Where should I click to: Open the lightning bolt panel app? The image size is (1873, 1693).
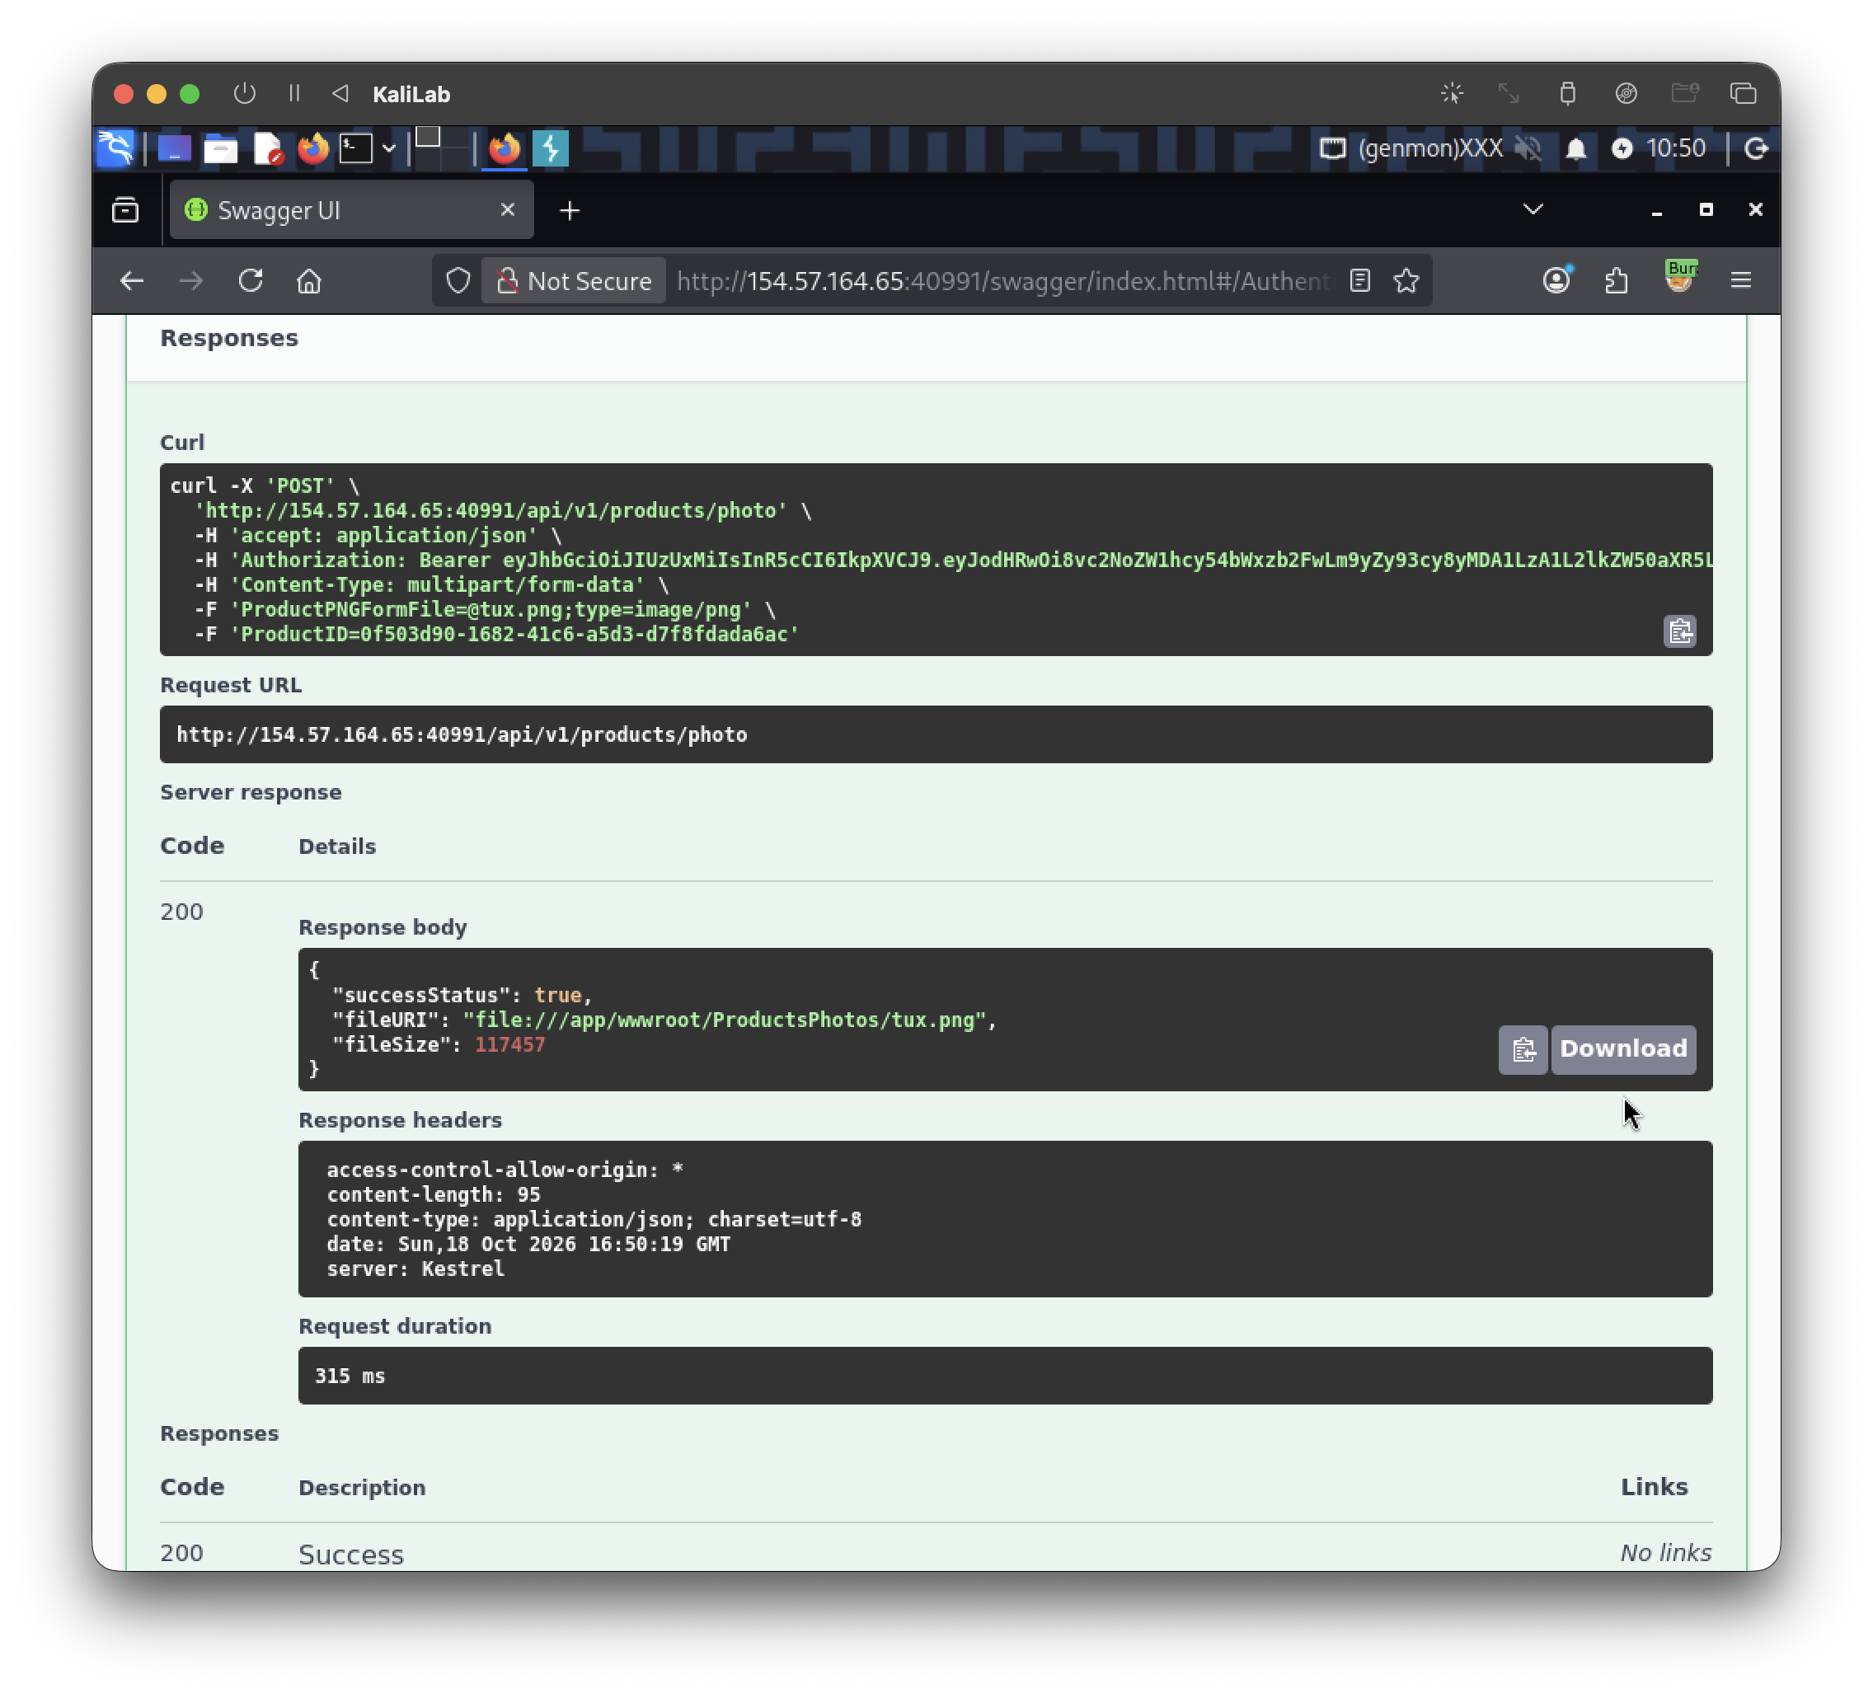tap(551, 148)
